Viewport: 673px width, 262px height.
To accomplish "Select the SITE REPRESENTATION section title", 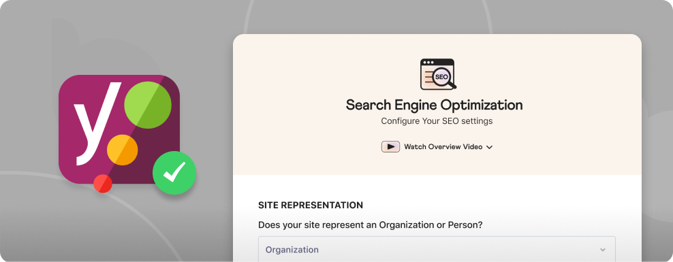I will [x=311, y=206].
